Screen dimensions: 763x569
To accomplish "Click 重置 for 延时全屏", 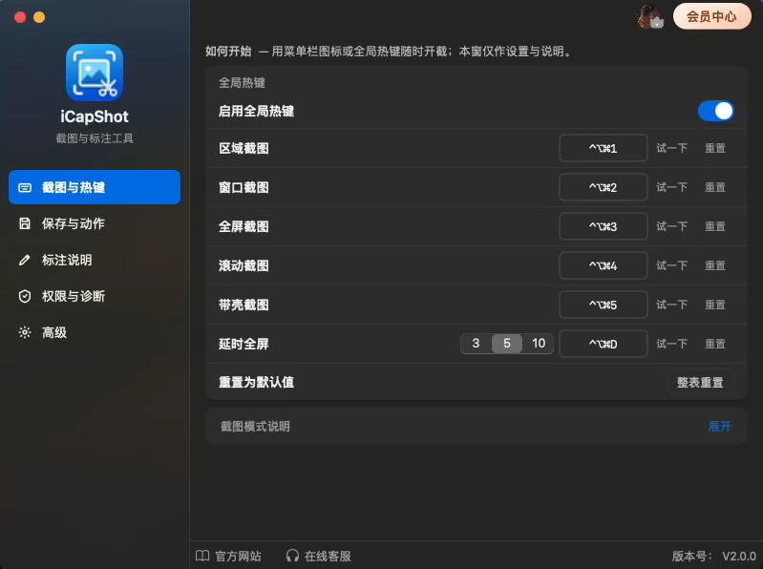I will [x=715, y=344].
